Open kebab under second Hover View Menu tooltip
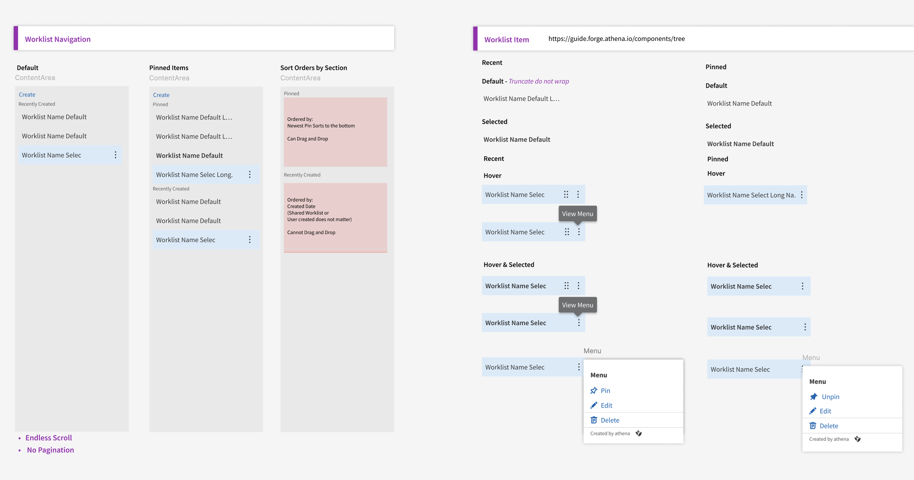 [579, 232]
